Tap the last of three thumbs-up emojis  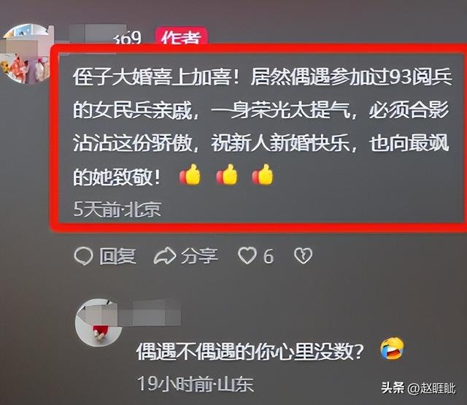(x=263, y=175)
